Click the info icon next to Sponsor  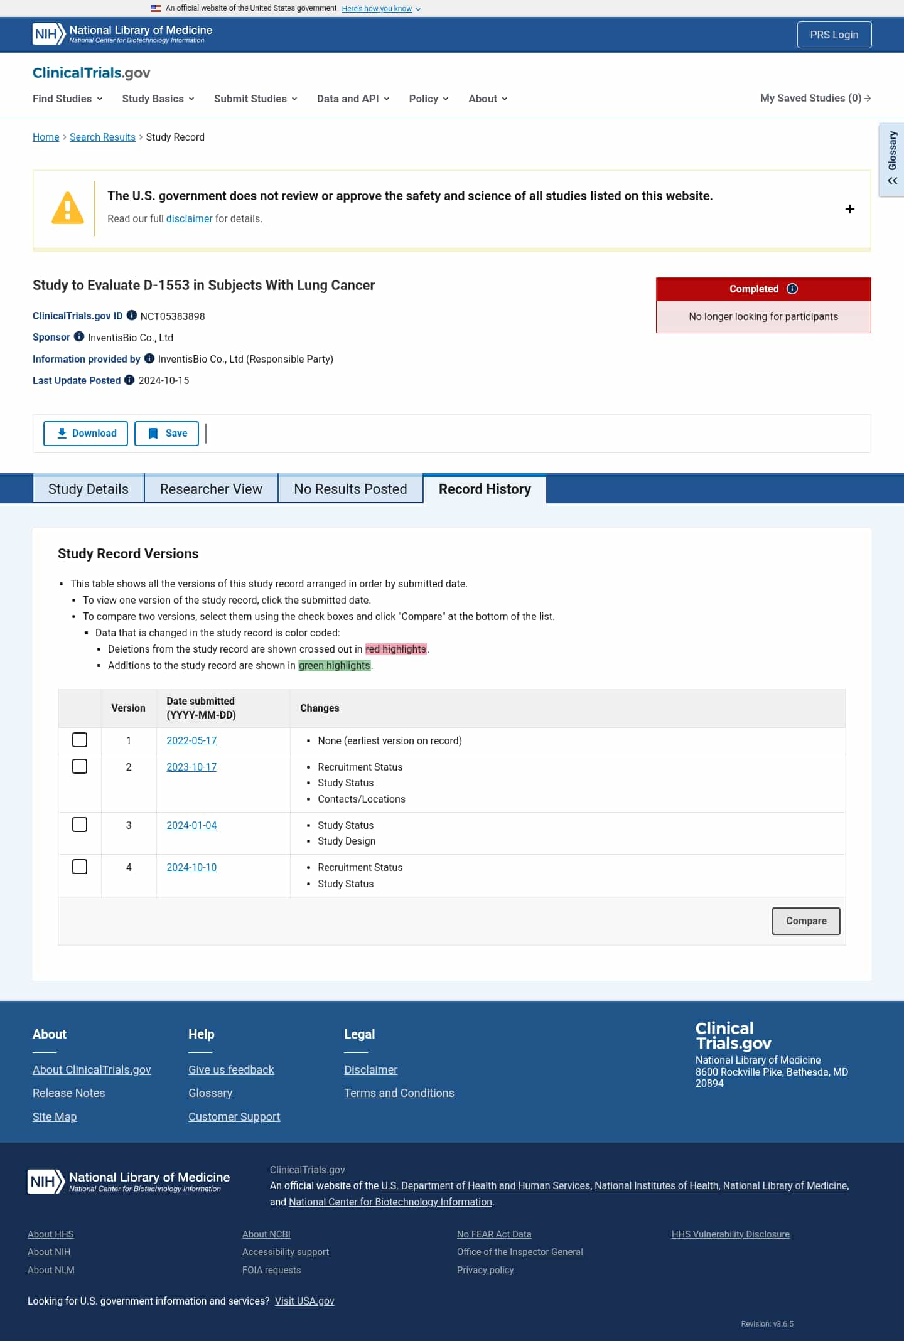[79, 337]
